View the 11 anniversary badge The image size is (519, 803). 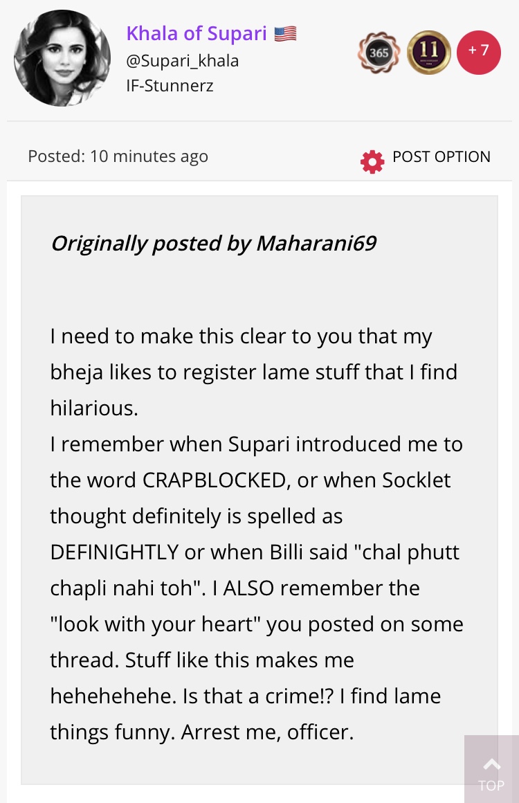[x=429, y=53]
